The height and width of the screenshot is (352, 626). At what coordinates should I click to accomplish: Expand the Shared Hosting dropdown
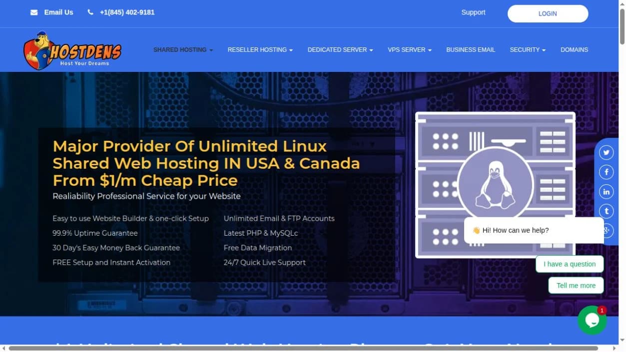point(183,50)
